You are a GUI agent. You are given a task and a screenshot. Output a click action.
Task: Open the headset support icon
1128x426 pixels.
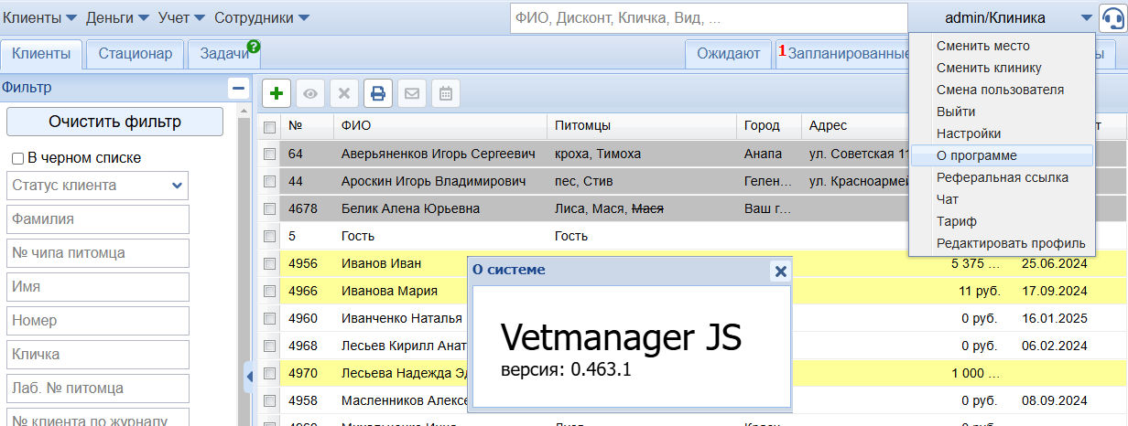tap(1112, 17)
